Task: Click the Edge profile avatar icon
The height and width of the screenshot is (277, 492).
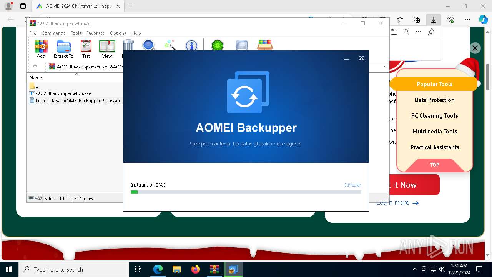Action: pyautogui.click(x=8, y=6)
